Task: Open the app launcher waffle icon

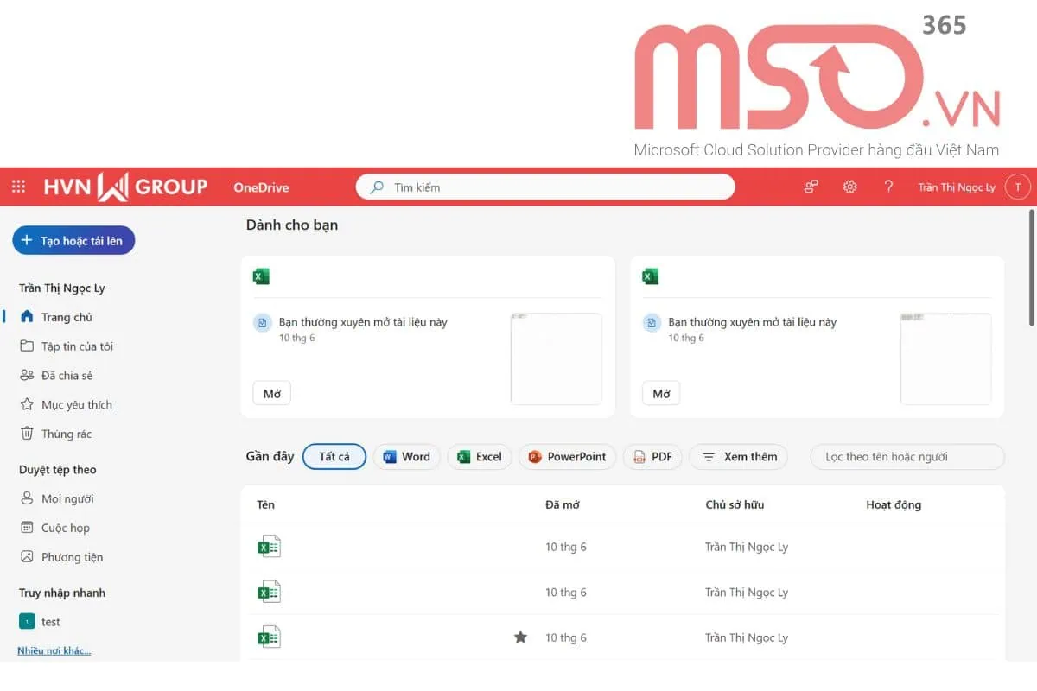Action: [x=18, y=187]
